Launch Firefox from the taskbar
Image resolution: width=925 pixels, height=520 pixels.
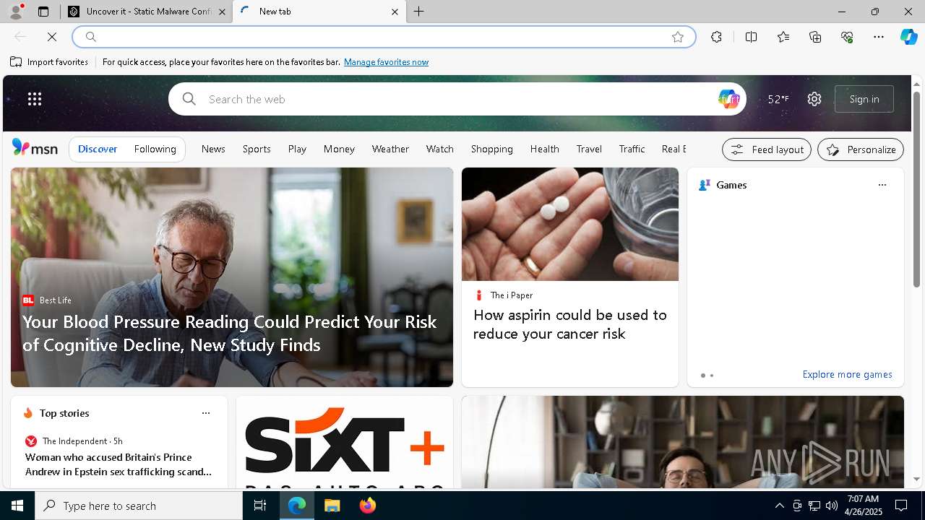coord(367,506)
